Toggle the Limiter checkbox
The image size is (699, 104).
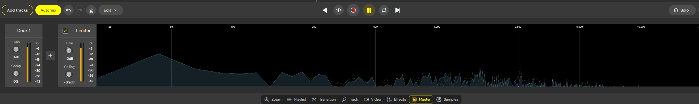tap(65, 31)
